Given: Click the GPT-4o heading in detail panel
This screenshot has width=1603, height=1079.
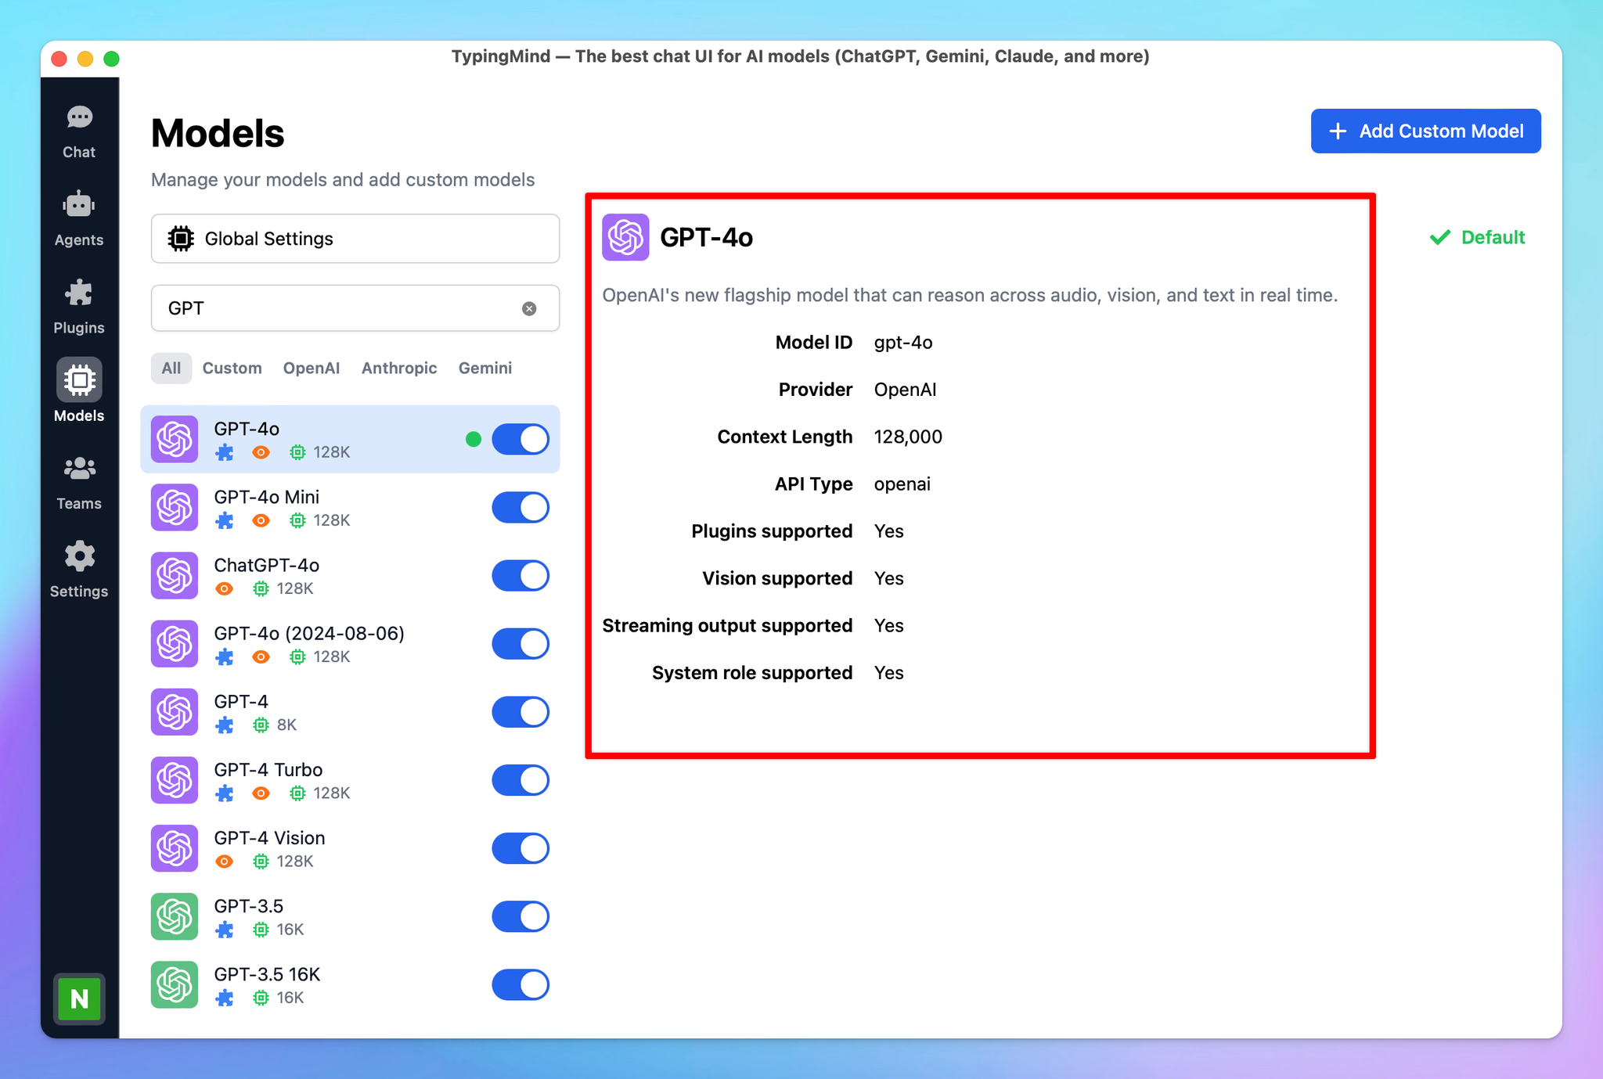Looking at the screenshot, I should point(706,237).
